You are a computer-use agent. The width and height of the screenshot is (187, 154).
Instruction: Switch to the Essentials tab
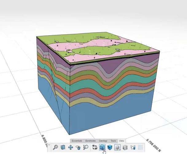pos(77,141)
